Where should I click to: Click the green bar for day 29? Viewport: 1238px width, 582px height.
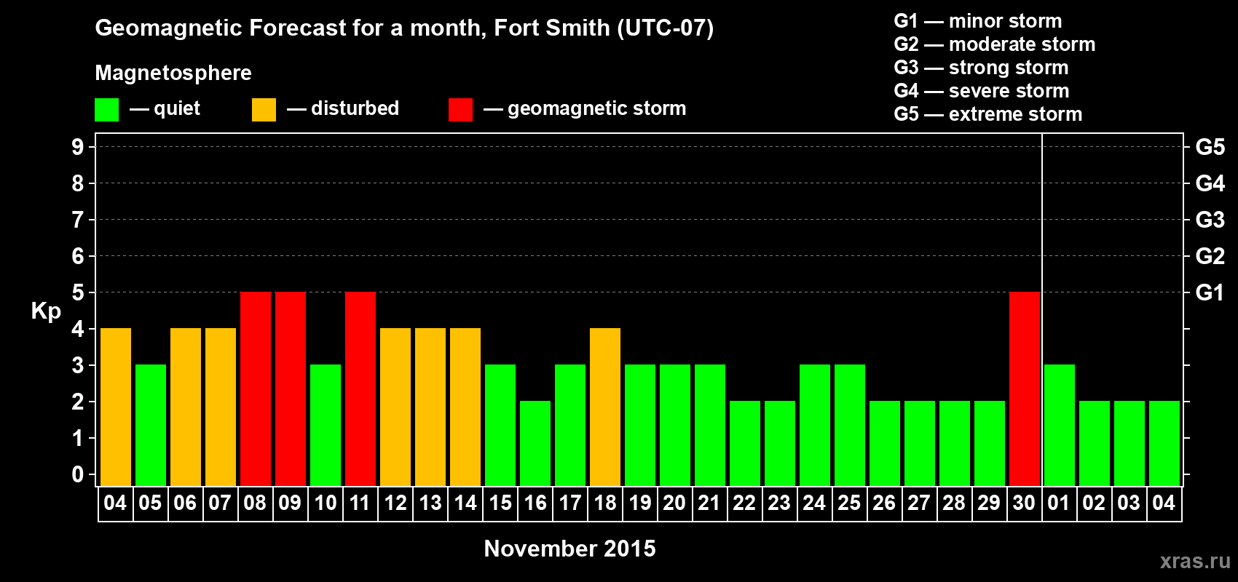[x=990, y=443]
